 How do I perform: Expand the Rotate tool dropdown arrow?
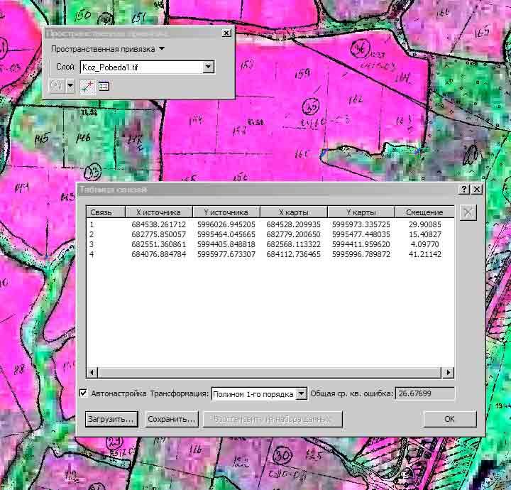coord(70,87)
